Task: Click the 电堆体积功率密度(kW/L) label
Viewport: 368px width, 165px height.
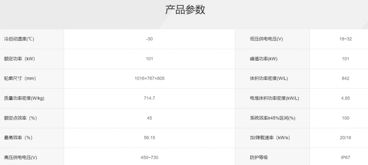Action: click(x=275, y=98)
